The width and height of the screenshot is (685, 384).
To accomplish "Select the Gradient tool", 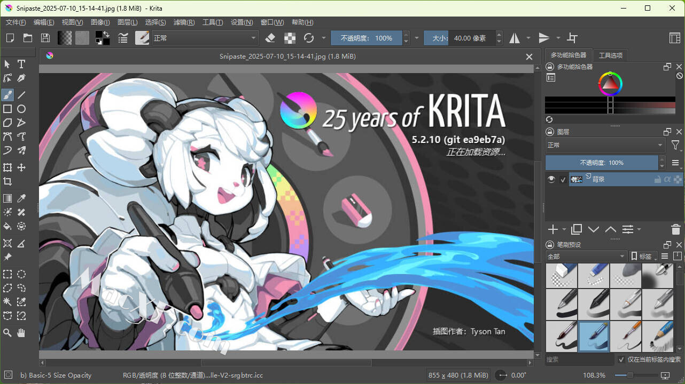I will click(7, 198).
